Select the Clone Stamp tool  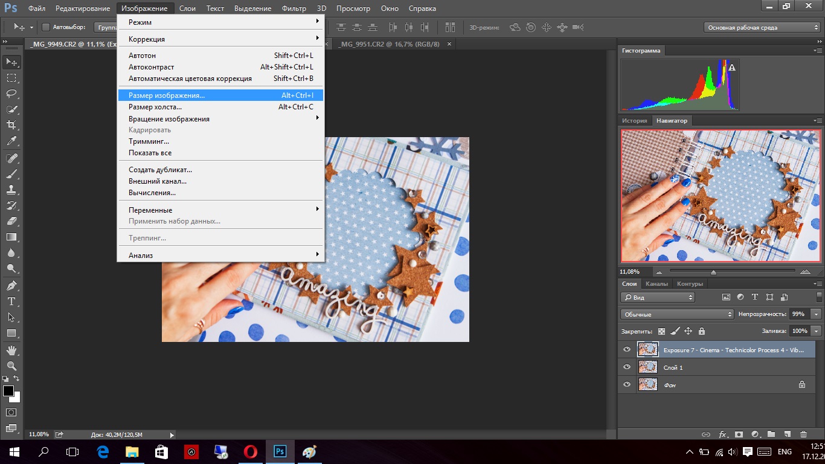pyautogui.click(x=11, y=190)
